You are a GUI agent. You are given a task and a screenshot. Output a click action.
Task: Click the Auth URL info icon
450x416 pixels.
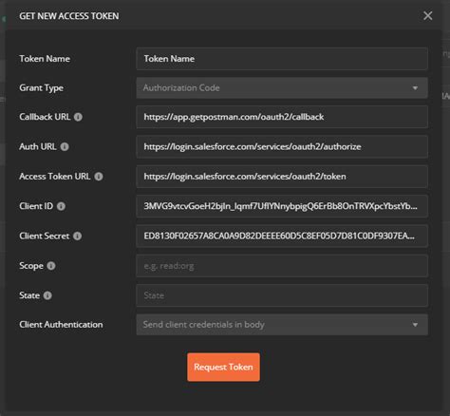pyautogui.click(x=65, y=147)
